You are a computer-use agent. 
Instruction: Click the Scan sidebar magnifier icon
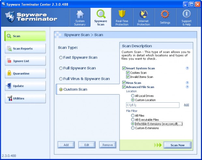pos(9,36)
